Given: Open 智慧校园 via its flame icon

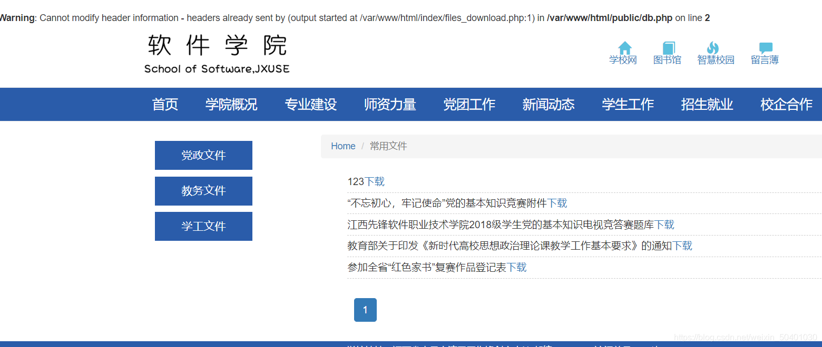Looking at the screenshot, I should pos(716,50).
